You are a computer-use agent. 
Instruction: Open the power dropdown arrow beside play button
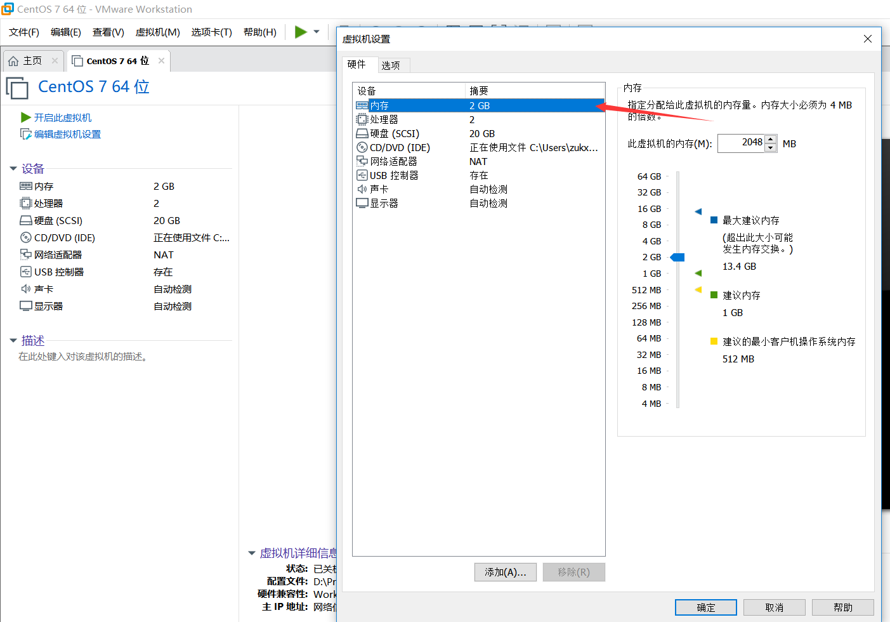click(x=317, y=32)
